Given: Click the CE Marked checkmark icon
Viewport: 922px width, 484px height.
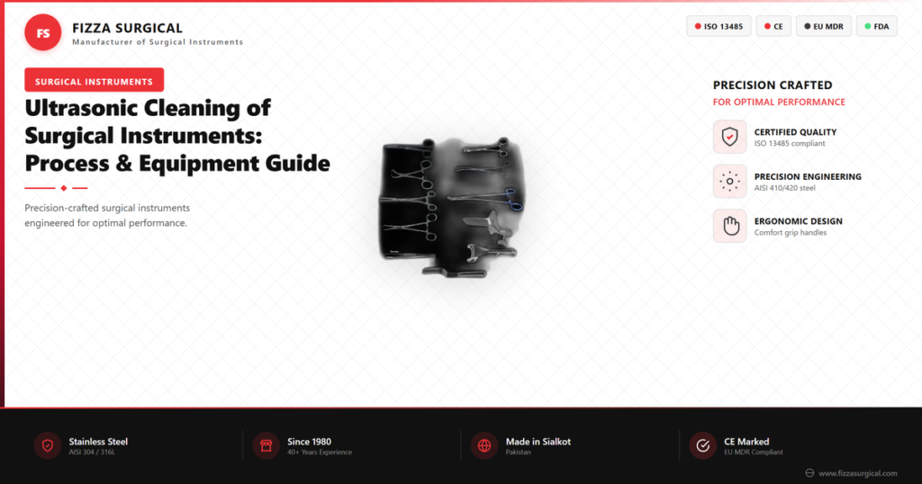Looking at the screenshot, I should point(702,446).
